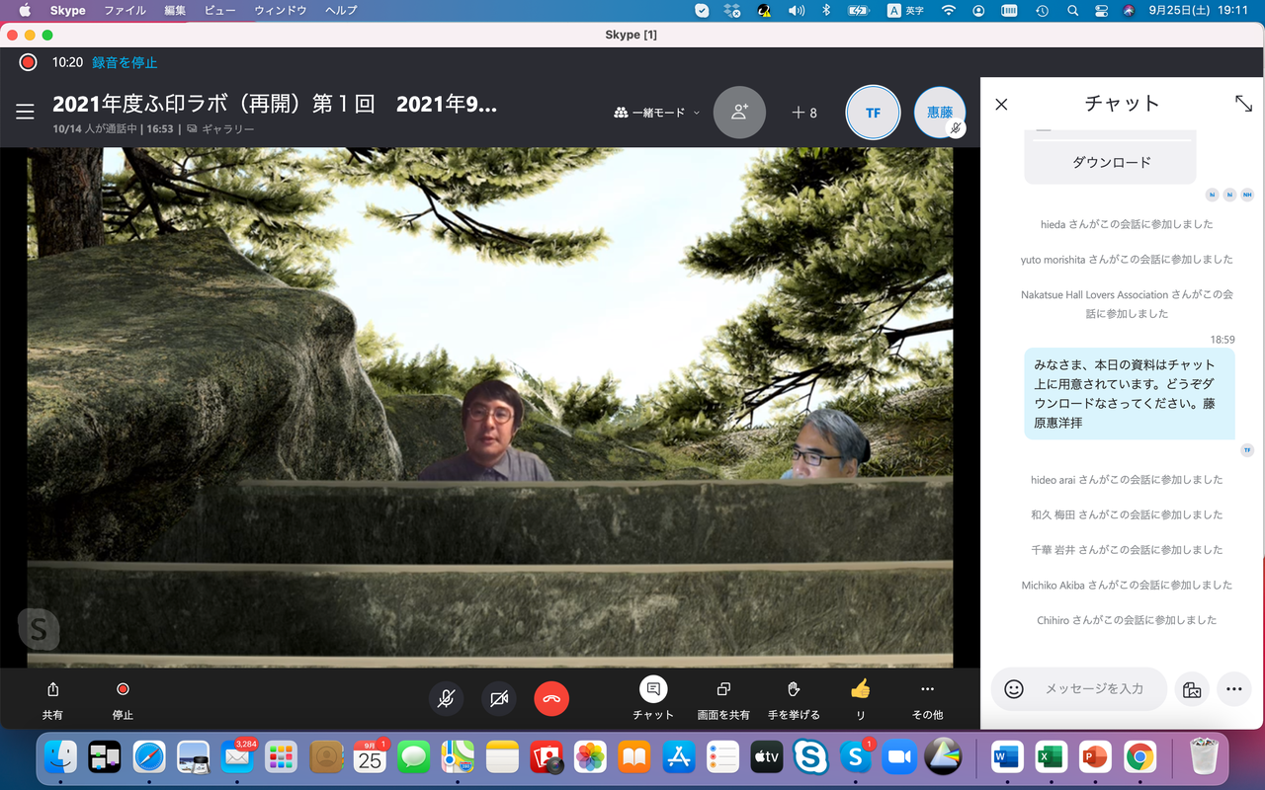
Task: Toggle the disabled camera button
Action: (x=499, y=699)
